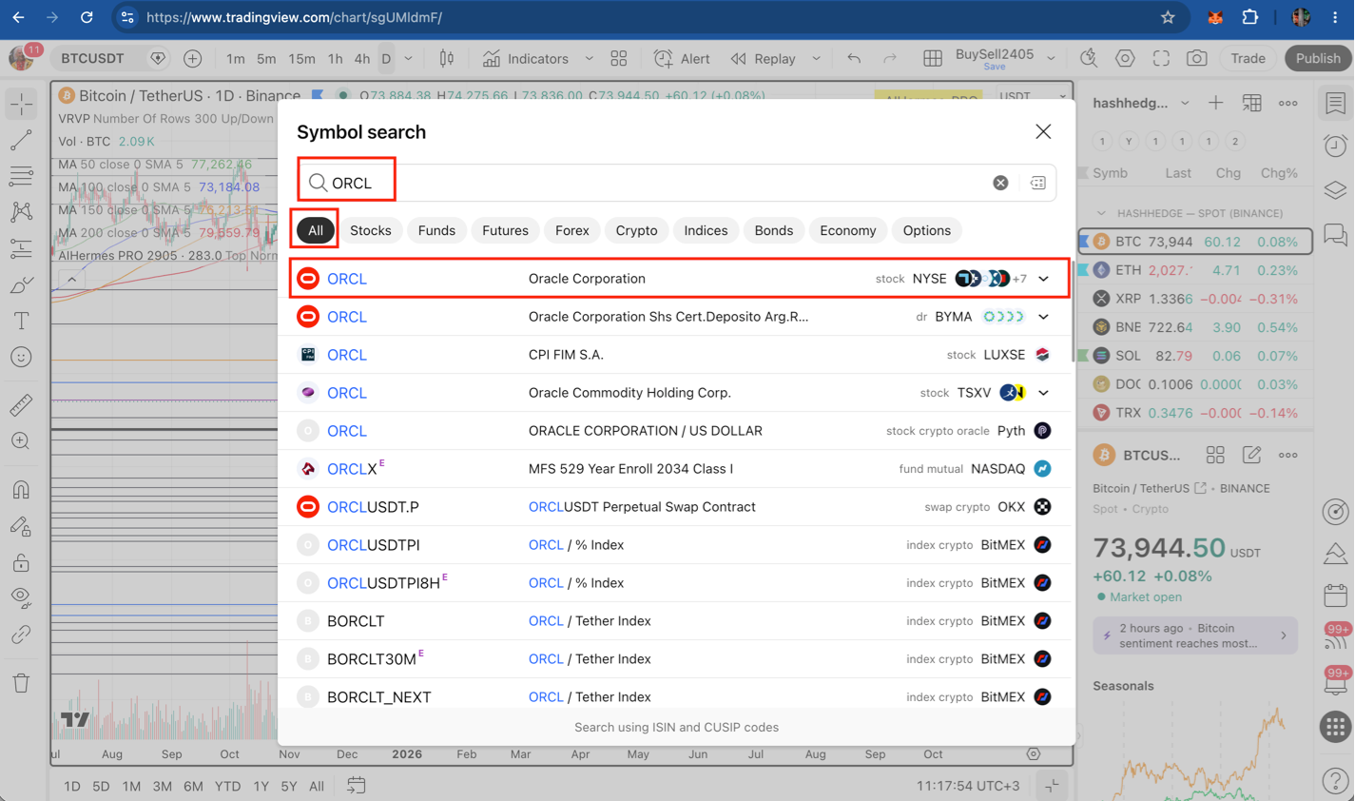Toggle lock all drawings

coord(21,562)
